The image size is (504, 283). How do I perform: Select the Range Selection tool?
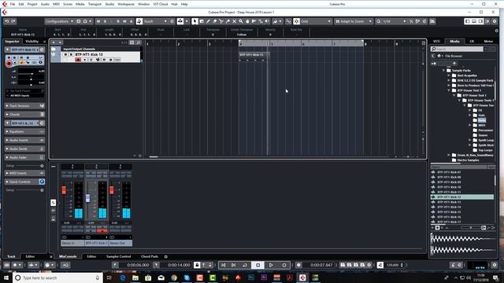point(202,21)
